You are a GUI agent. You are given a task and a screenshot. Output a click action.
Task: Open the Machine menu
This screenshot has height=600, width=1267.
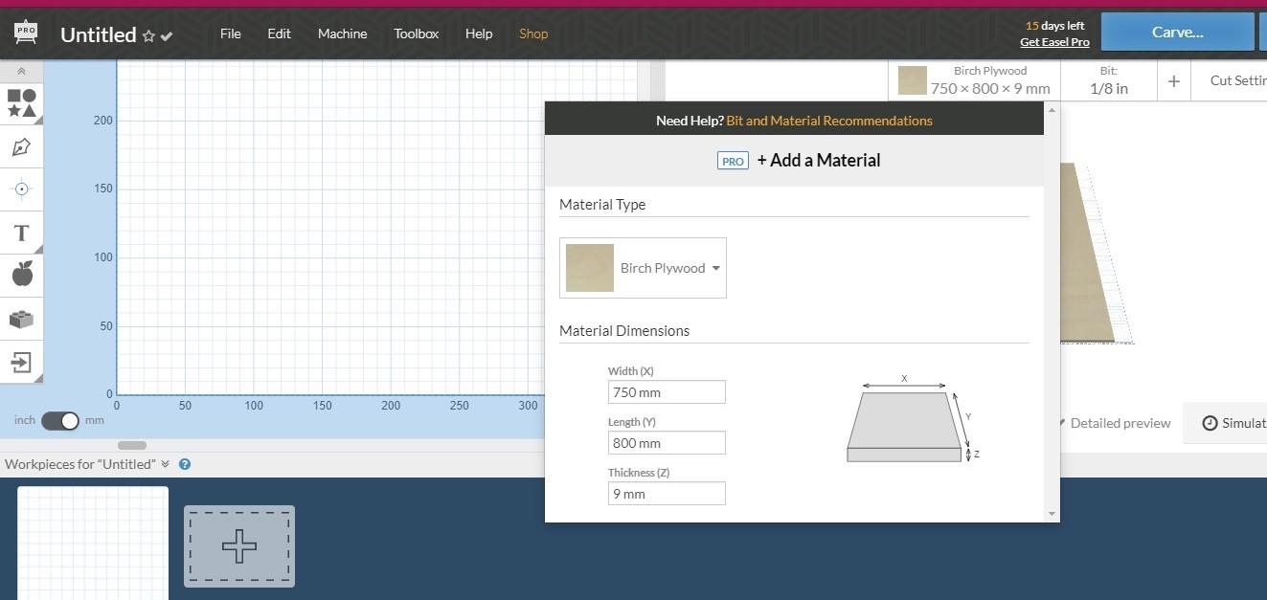[342, 33]
